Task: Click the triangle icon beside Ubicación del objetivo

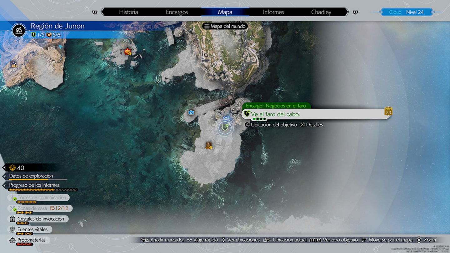Action: coord(247,125)
